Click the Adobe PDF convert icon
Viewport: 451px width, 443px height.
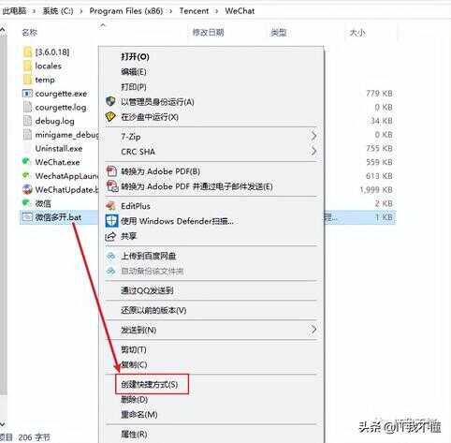[111, 171]
